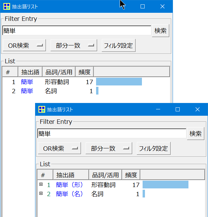Sort by 頻度 column in front window
Viewport: 208px width, 217px height.
pos(131,175)
